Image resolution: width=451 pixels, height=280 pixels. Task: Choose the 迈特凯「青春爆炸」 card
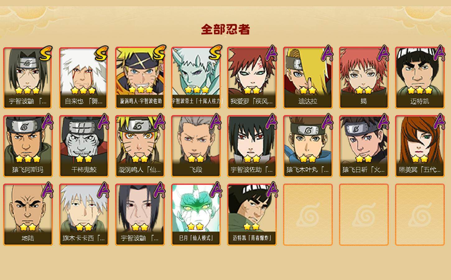point(252,215)
